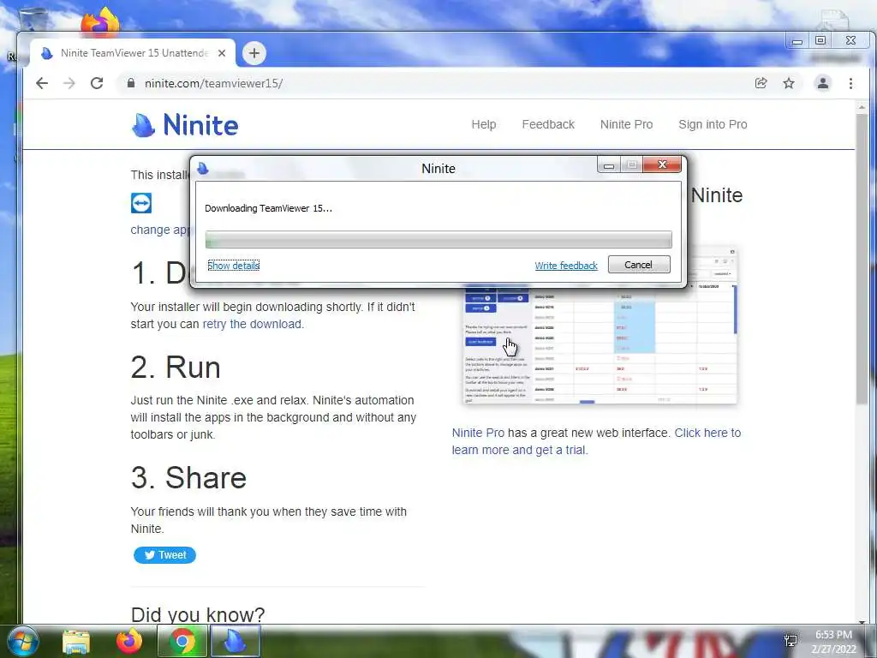Viewport: 877px width, 658px height.
Task: Click the share page icon in address bar
Action: click(x=761, y=83)
